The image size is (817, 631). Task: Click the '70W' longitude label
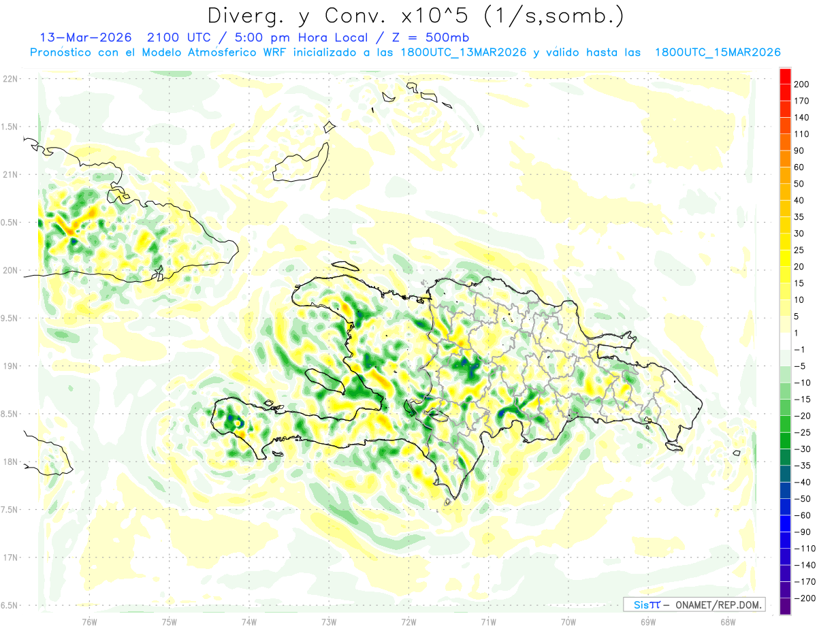568,622
